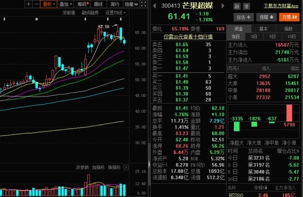This screenshot has width=303, height=197.
Task: Click the 卖一 price 61.47
Action: [182, 68]
